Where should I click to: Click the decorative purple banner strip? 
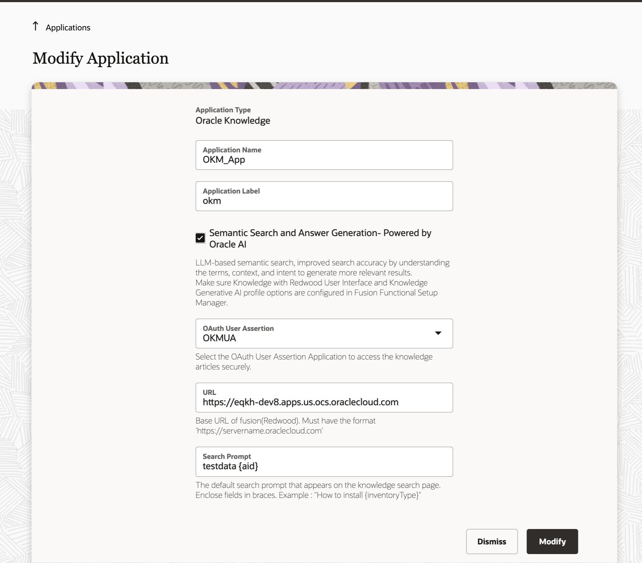(324, 86)
